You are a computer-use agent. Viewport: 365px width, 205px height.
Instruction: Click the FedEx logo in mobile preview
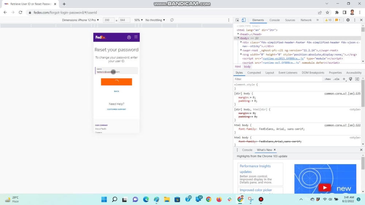(100, 37)
